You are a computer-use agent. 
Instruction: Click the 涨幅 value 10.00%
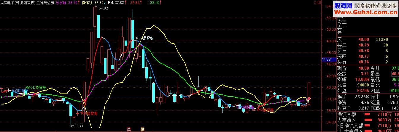[362, 79]
